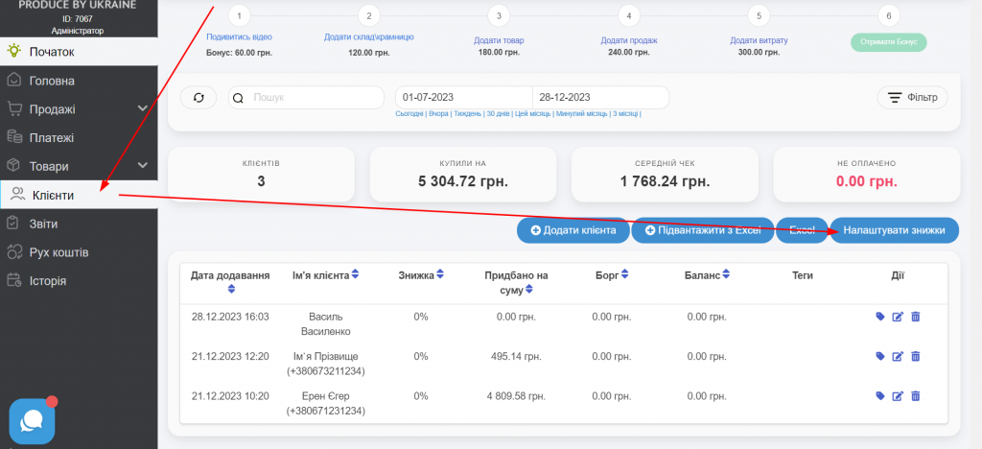Screen dimensions: 982x449
Task: Click tag icon for Василь Василенко
Action: point(880,317)
